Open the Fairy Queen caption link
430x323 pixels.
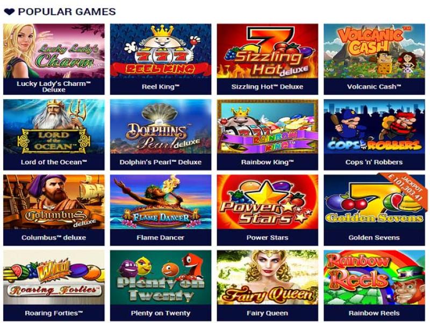267,313
